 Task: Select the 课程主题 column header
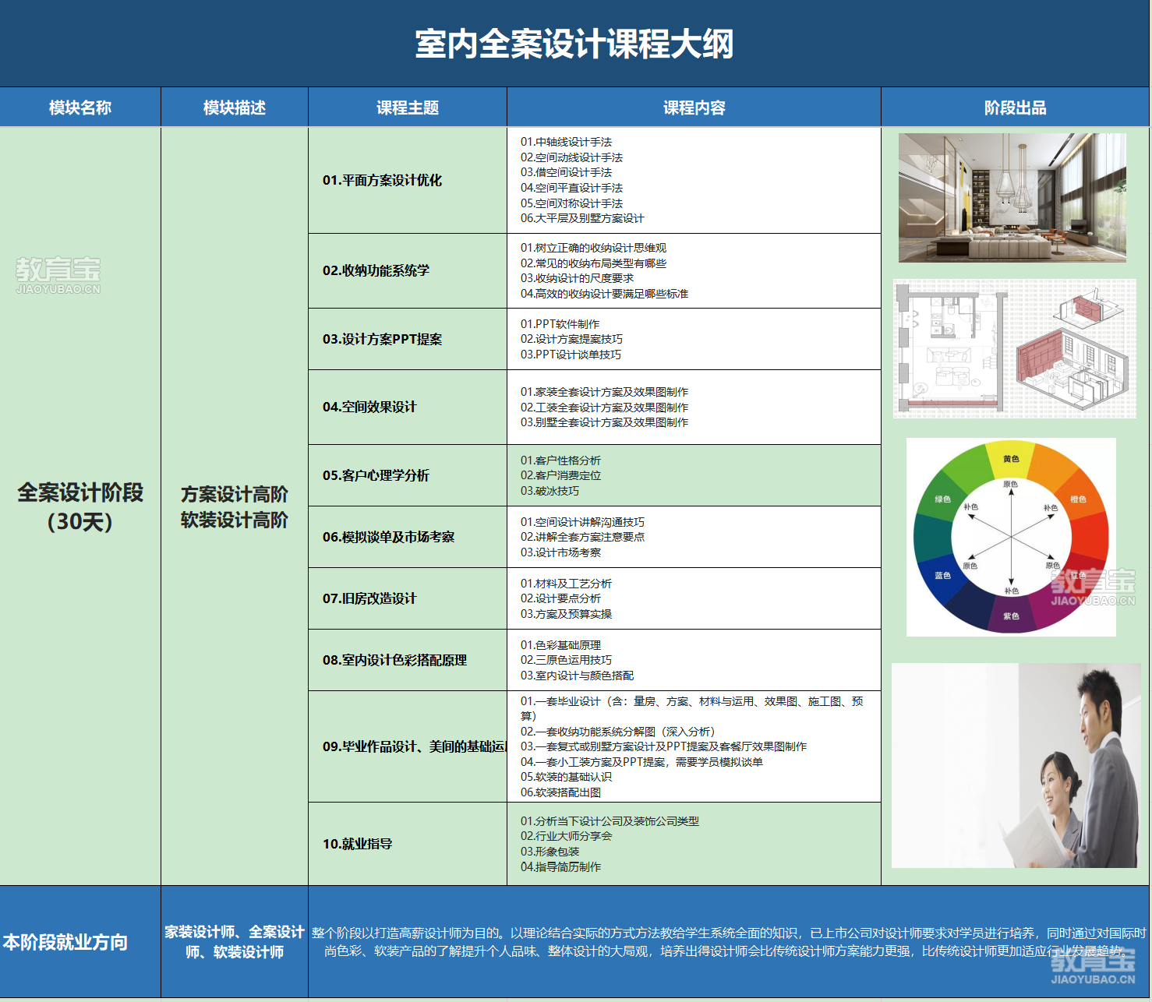point(408,108)
